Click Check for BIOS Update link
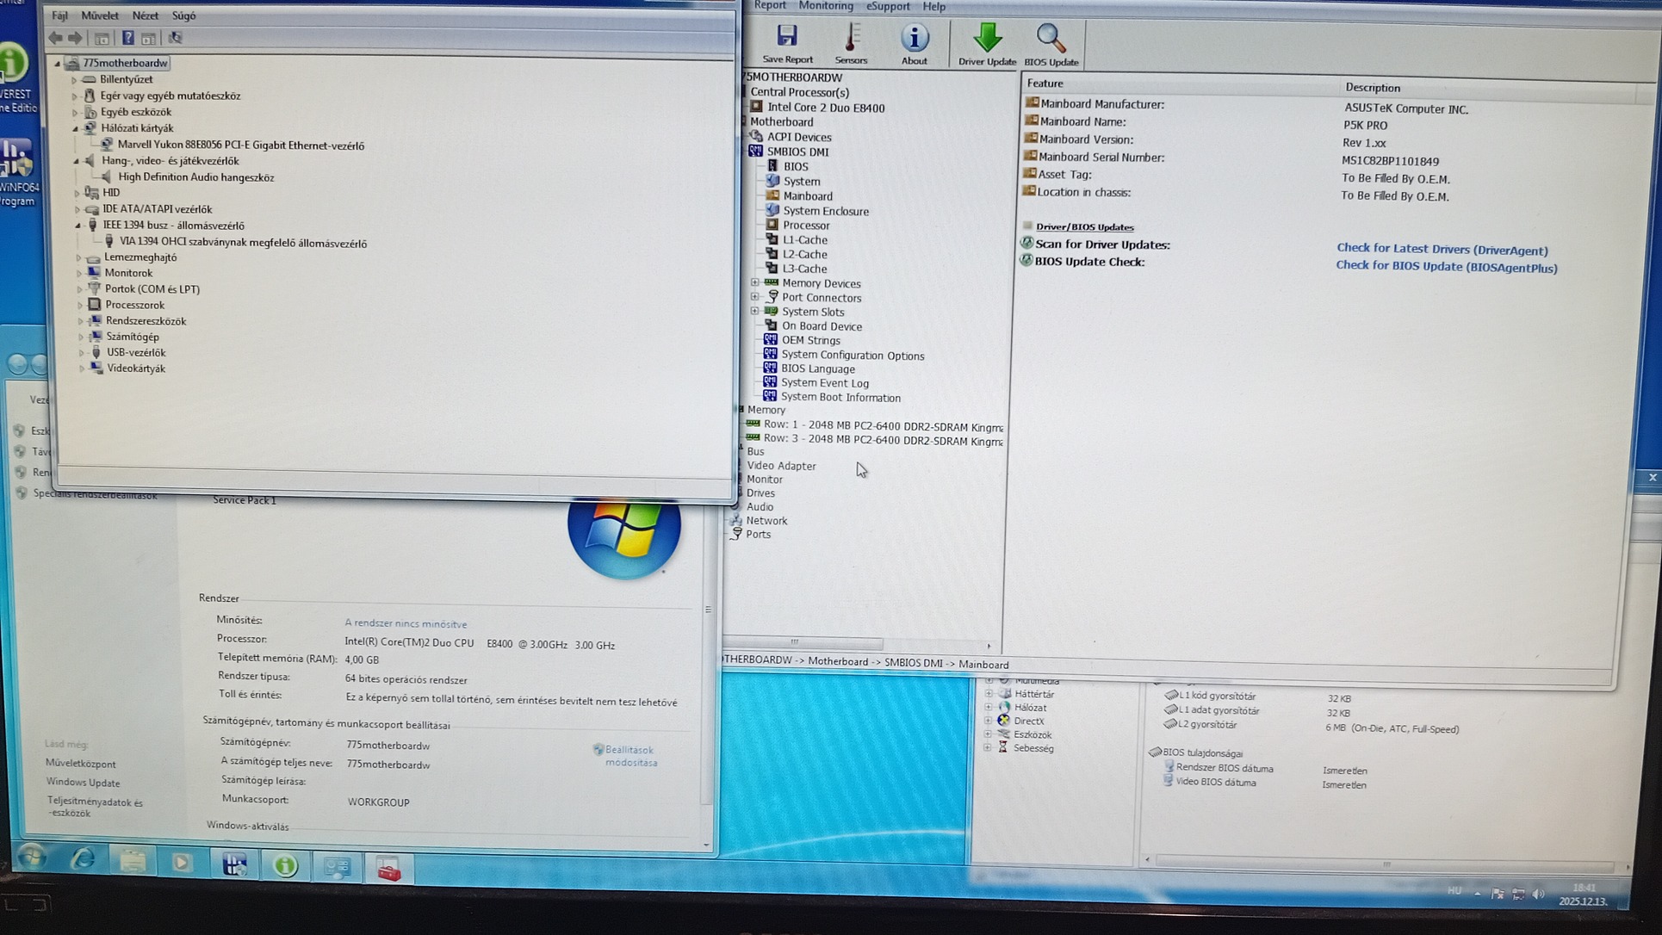This screenshot has width=1662, height=935. 1446,267
